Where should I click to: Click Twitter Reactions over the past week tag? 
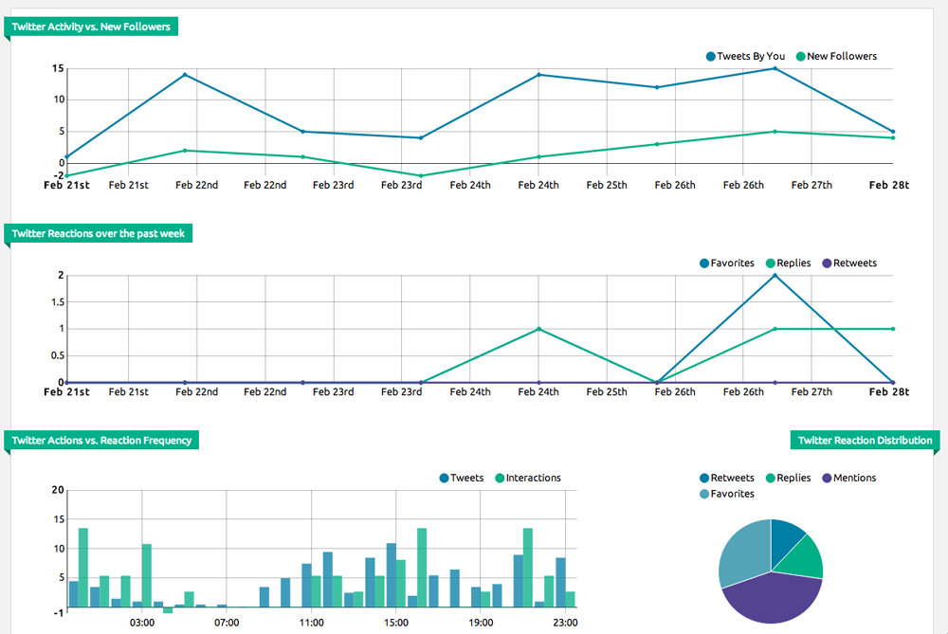click(x=99, y=233)
